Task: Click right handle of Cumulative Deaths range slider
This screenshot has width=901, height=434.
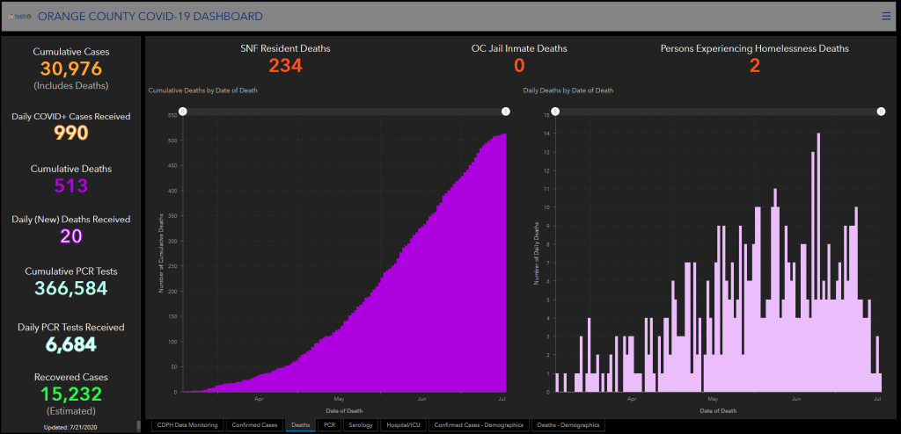Action: pyautogui.click(x=505, y=112)
